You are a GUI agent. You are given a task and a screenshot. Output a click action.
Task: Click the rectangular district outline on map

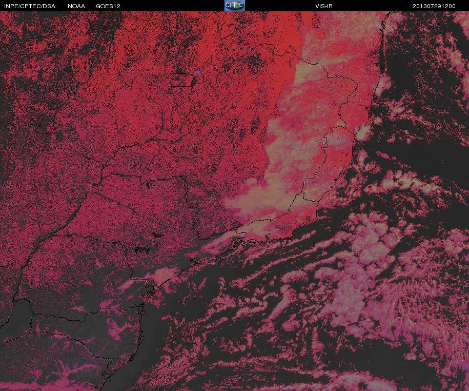182,80
